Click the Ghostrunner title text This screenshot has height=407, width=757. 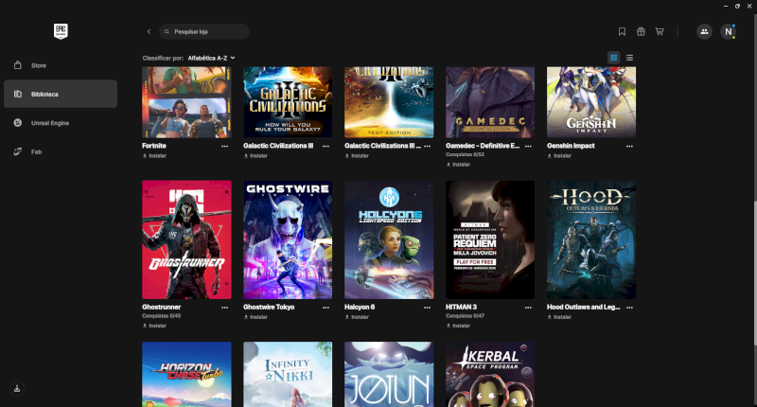(161, 307)
